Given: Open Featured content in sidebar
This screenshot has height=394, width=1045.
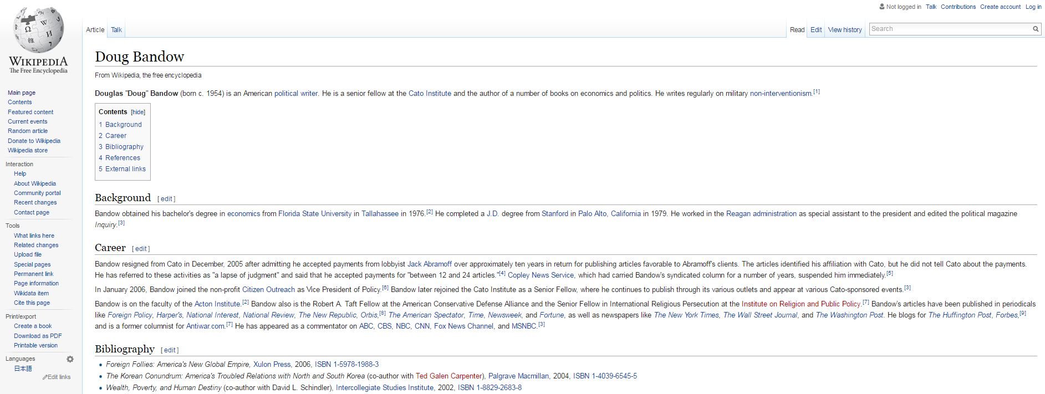Looking at the screenshot, I should (30, 112).
